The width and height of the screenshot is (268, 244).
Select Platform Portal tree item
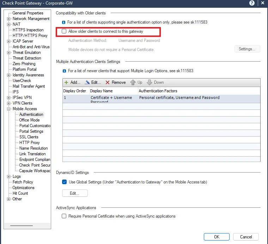pos(25,69)
